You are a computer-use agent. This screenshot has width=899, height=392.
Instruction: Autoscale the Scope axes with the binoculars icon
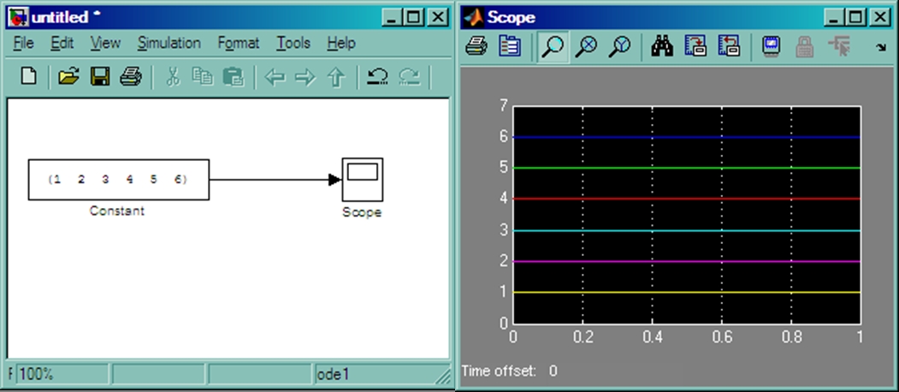click(662, 47)
